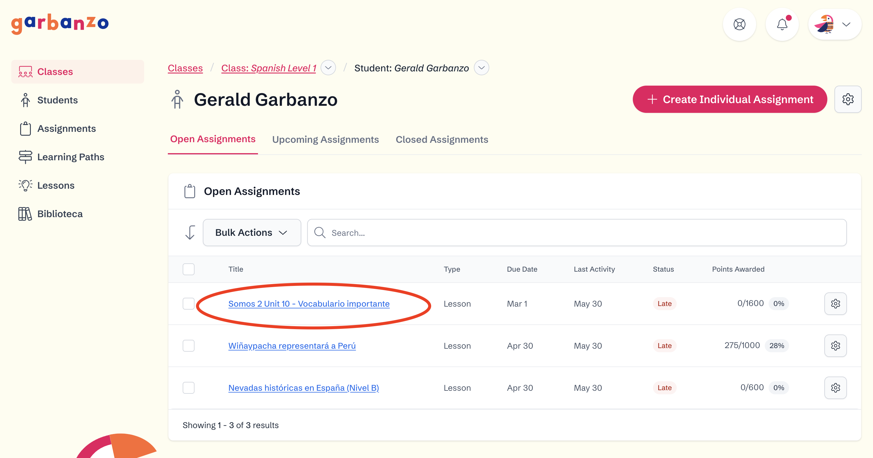Click the garbanzo logo

[x=60, y=24]
